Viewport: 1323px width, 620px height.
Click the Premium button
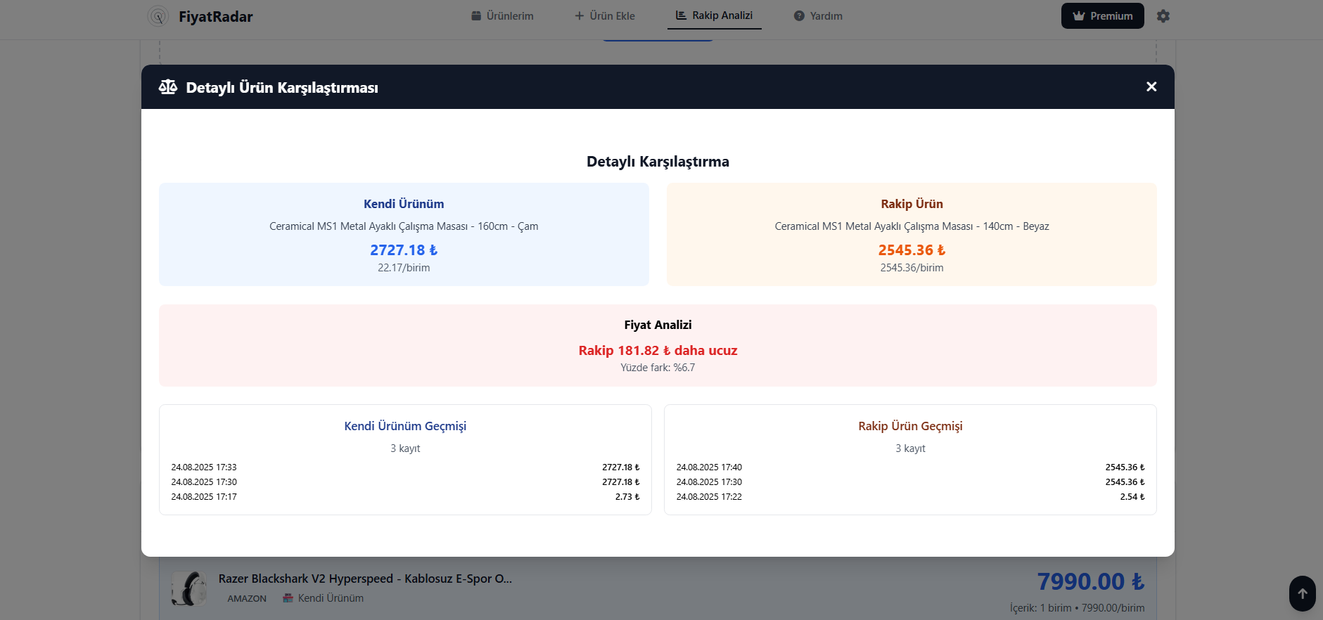(x=1102, y=16)
